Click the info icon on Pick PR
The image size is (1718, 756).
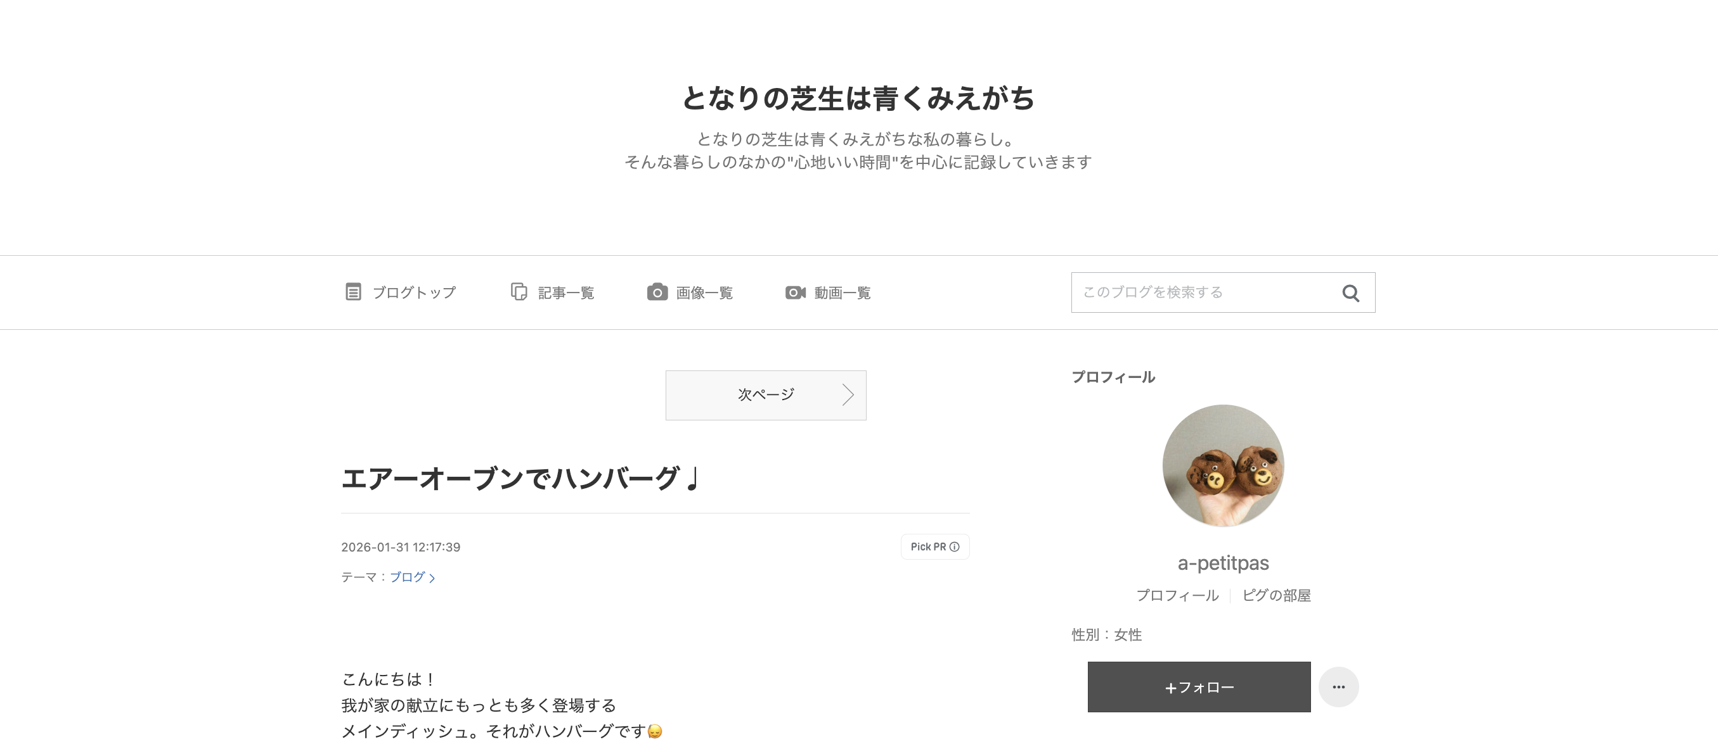click(954, 547)
